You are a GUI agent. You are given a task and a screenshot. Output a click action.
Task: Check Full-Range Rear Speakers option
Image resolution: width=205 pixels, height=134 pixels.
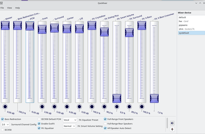pyautogui.click(x=105, y=124)
